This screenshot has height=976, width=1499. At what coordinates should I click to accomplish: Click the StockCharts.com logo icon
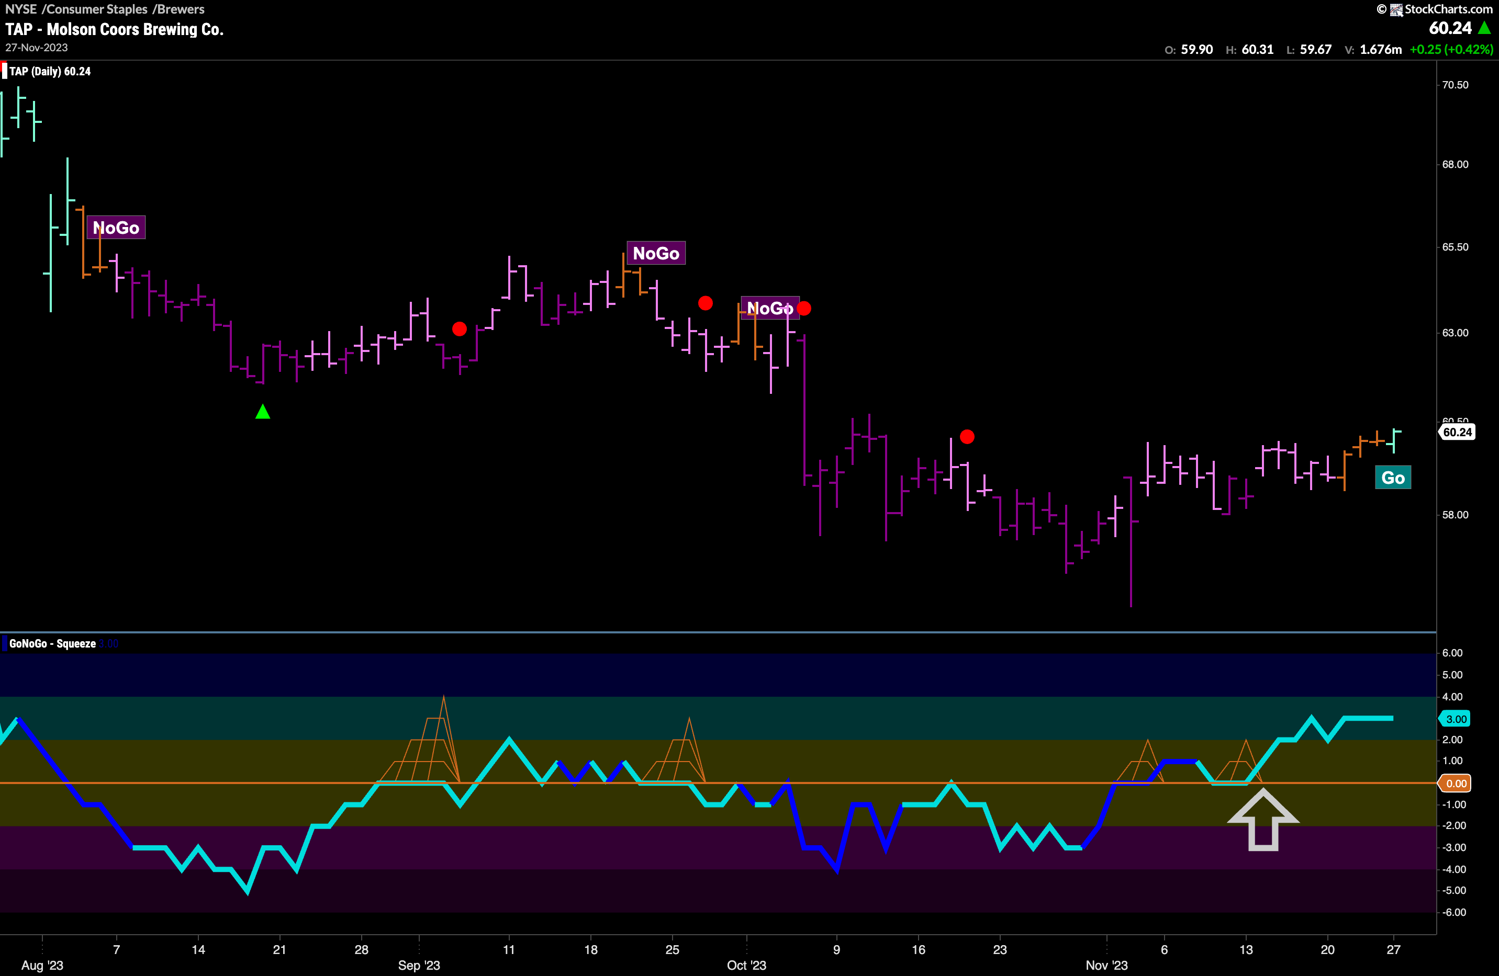point(1396,9)
